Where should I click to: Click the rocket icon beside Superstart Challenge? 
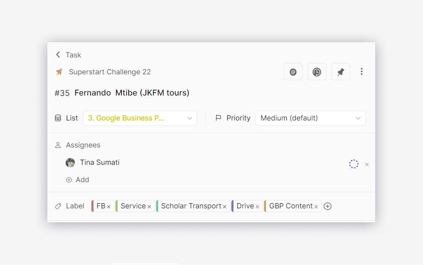click(x=59, y=72)
